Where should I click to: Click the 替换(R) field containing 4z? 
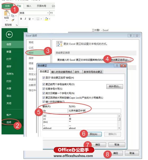point(55,111)
